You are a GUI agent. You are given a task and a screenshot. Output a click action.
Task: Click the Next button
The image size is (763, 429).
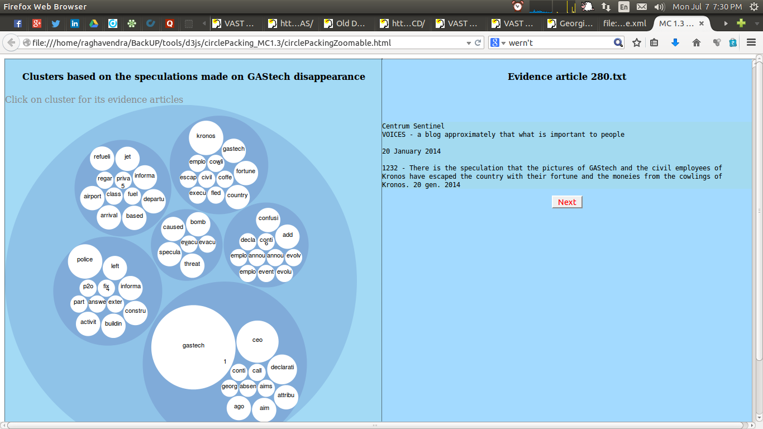[567, 202]
